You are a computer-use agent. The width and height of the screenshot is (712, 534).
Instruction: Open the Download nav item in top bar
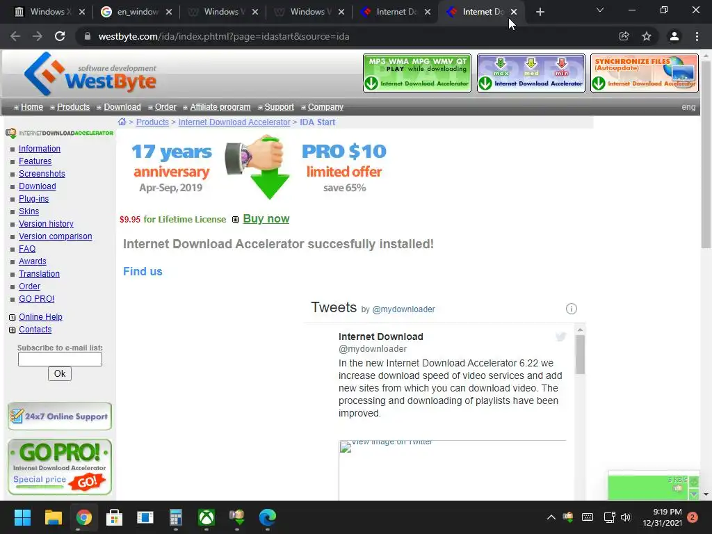(x=122, y=107)
